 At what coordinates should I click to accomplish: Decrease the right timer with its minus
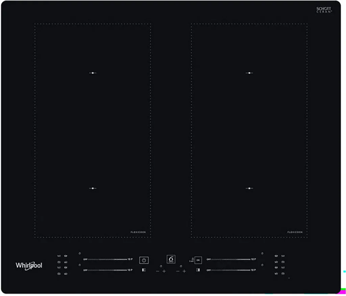pos(178,271)
